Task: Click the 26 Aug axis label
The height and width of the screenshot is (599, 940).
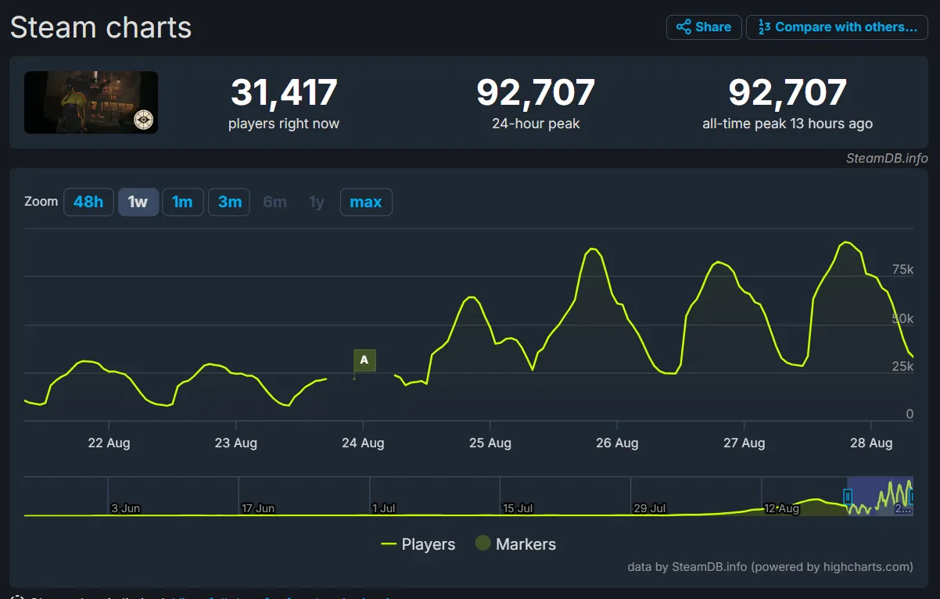Action: [x=617, y=443]
